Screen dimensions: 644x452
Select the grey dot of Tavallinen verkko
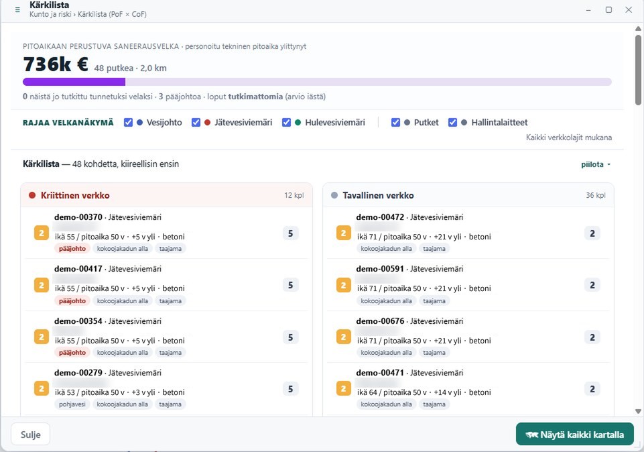[334, 195]
